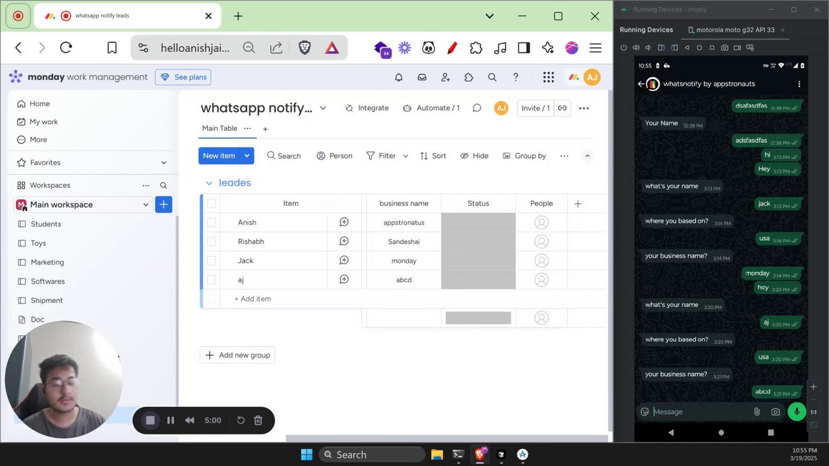Screen dimensions: 829x466
Task: Click the Status cell for Anish
Action: click(478, 222)
